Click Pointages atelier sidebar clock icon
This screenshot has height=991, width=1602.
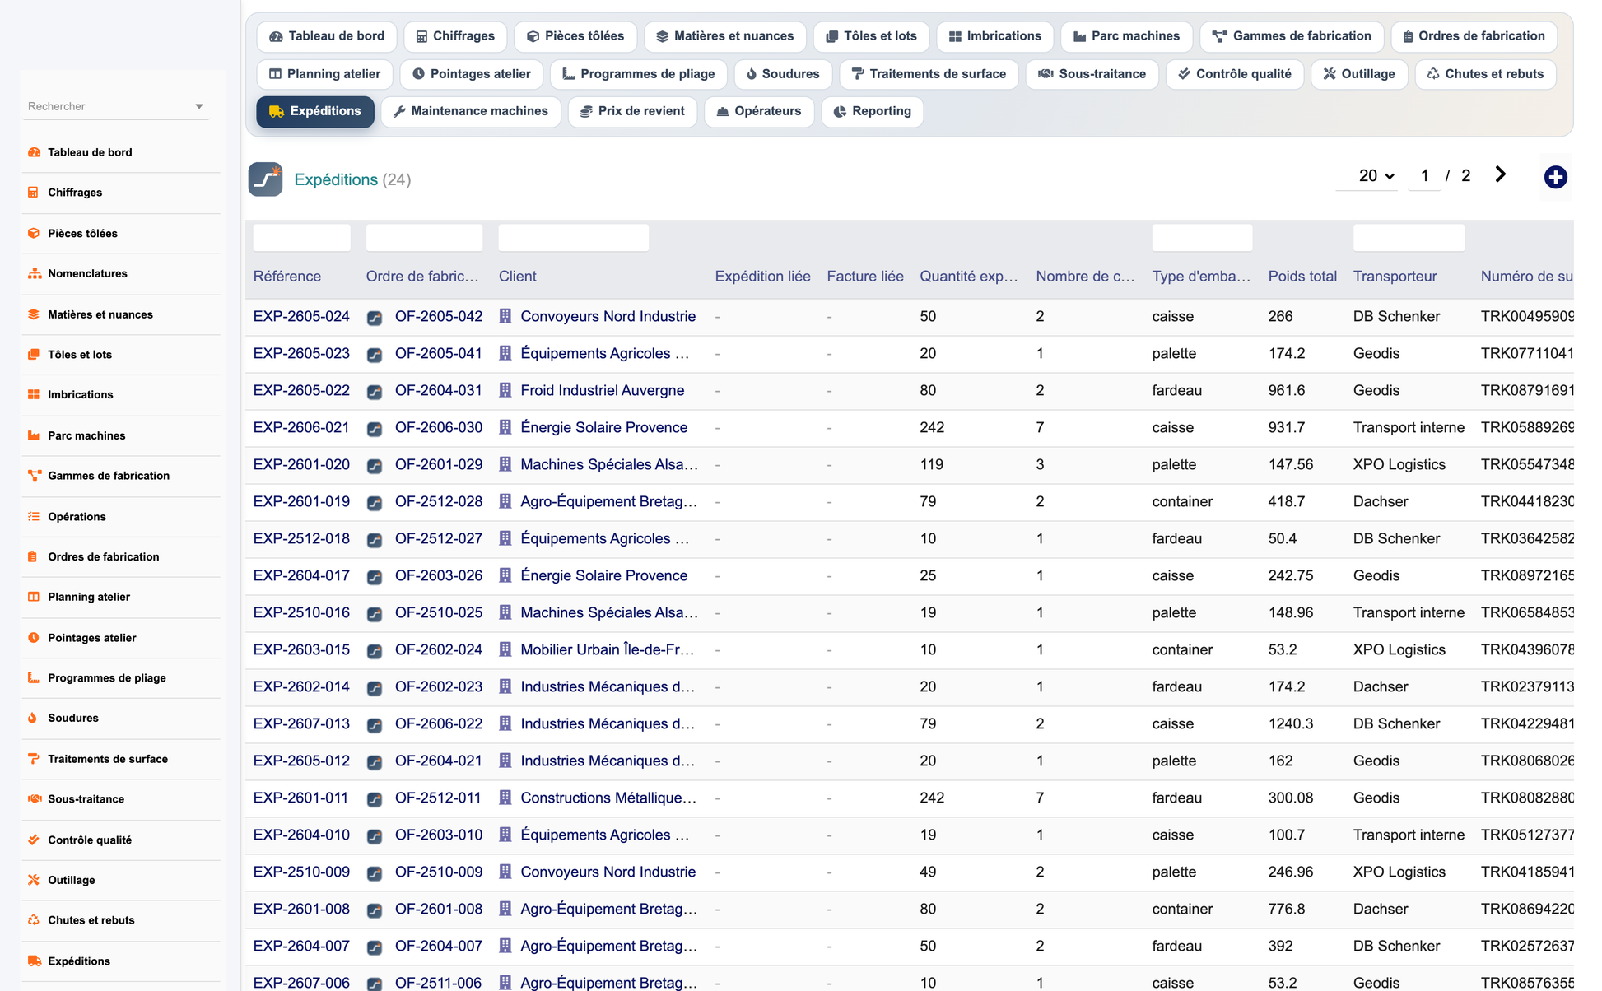[x=34, y=638]
